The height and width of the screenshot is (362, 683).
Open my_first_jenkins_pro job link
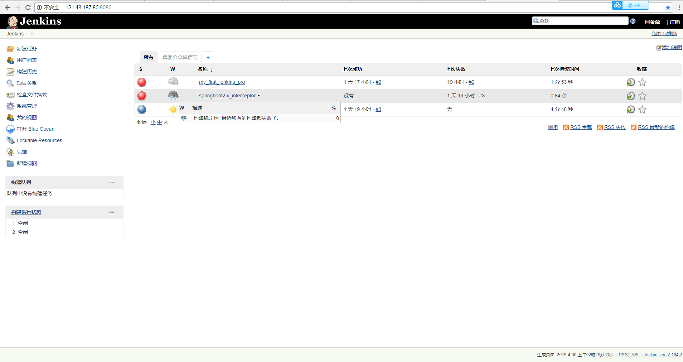(x=222, y=82)
